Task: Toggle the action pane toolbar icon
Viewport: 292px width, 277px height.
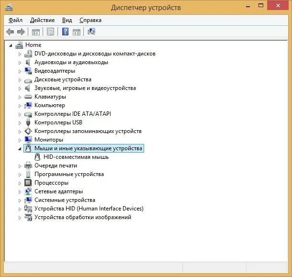Action: pyautogui.click(x=77, y=32)
